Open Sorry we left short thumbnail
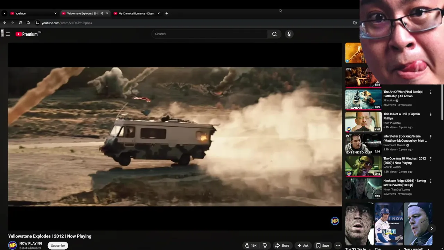The width and height of the screenshot is (444, 250). (x=418, y=224)
